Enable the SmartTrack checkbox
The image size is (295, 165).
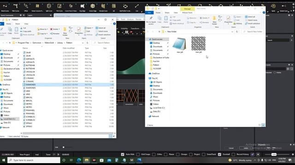coord(204,154)
